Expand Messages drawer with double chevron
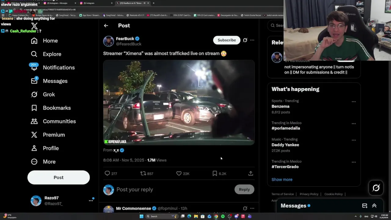Screen dimensions: 391x220 tap(374, 206)
